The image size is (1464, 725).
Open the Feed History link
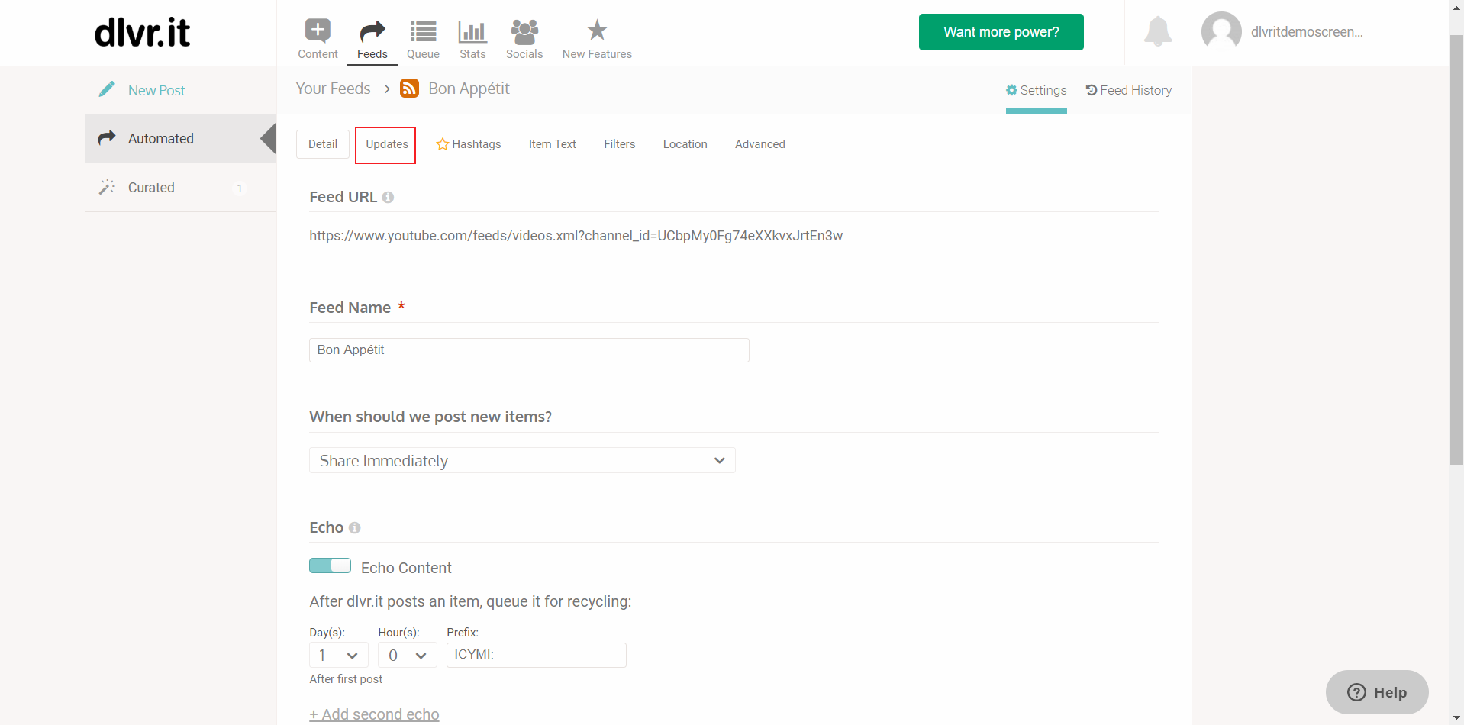pyautogui.click(x=1128, y=90)
